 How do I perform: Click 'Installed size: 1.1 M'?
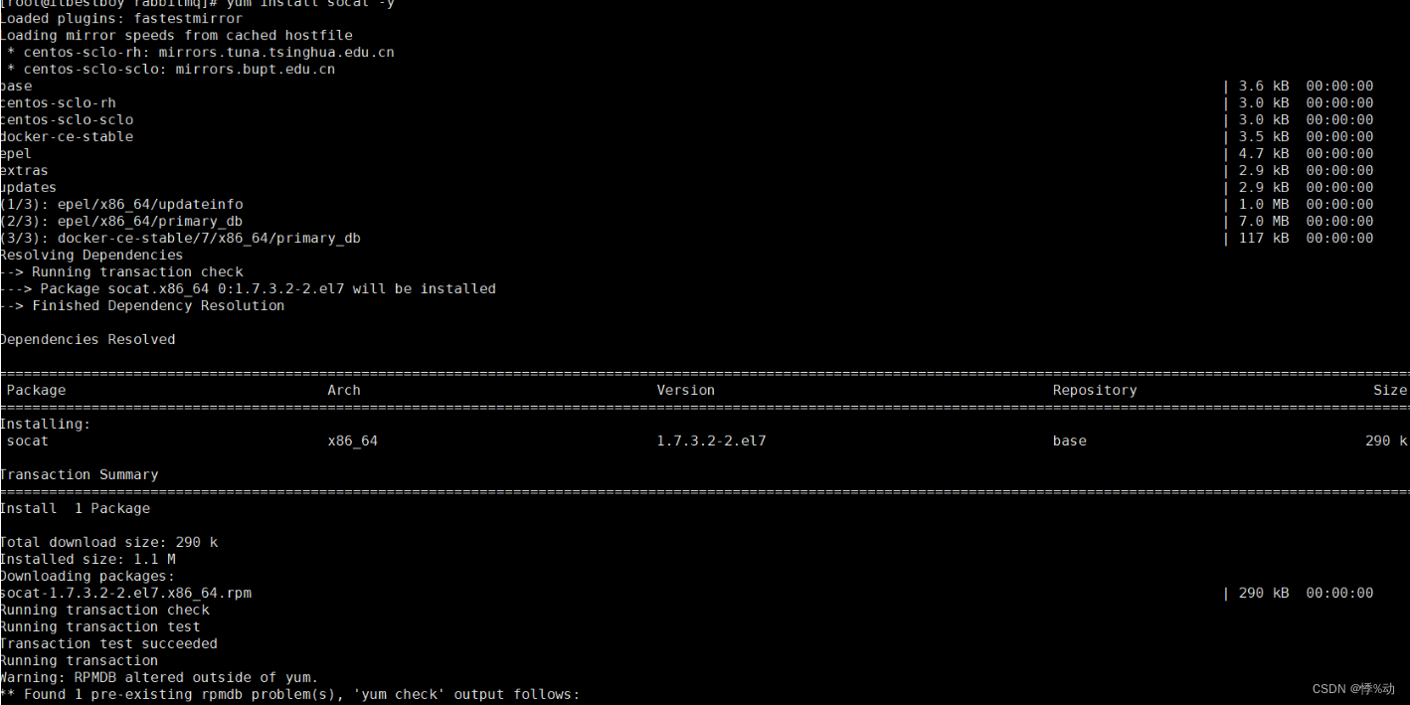click(x=88, y=559)
